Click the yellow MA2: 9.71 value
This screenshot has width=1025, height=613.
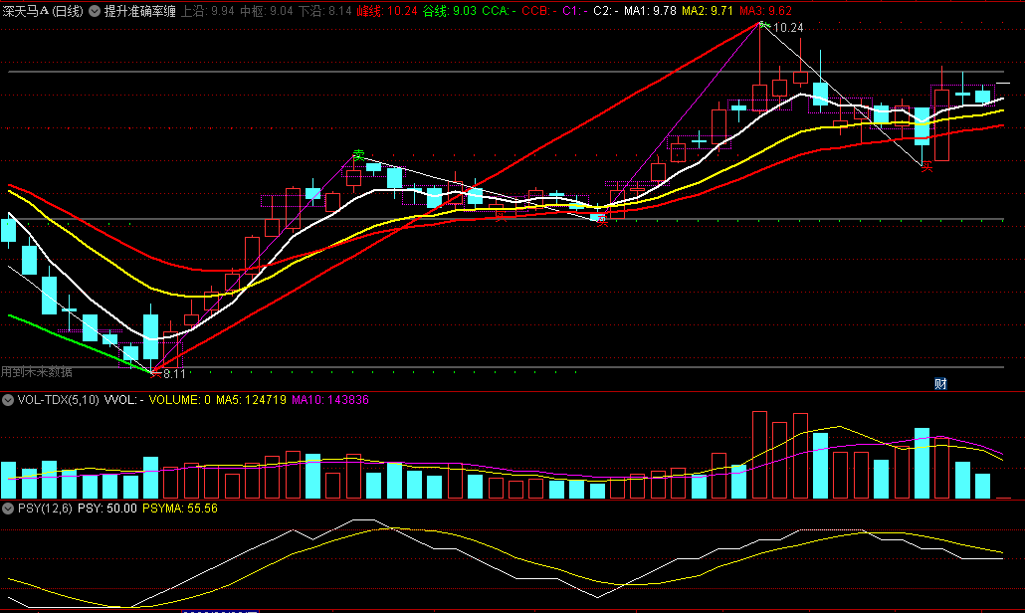(x=708, y=11)
